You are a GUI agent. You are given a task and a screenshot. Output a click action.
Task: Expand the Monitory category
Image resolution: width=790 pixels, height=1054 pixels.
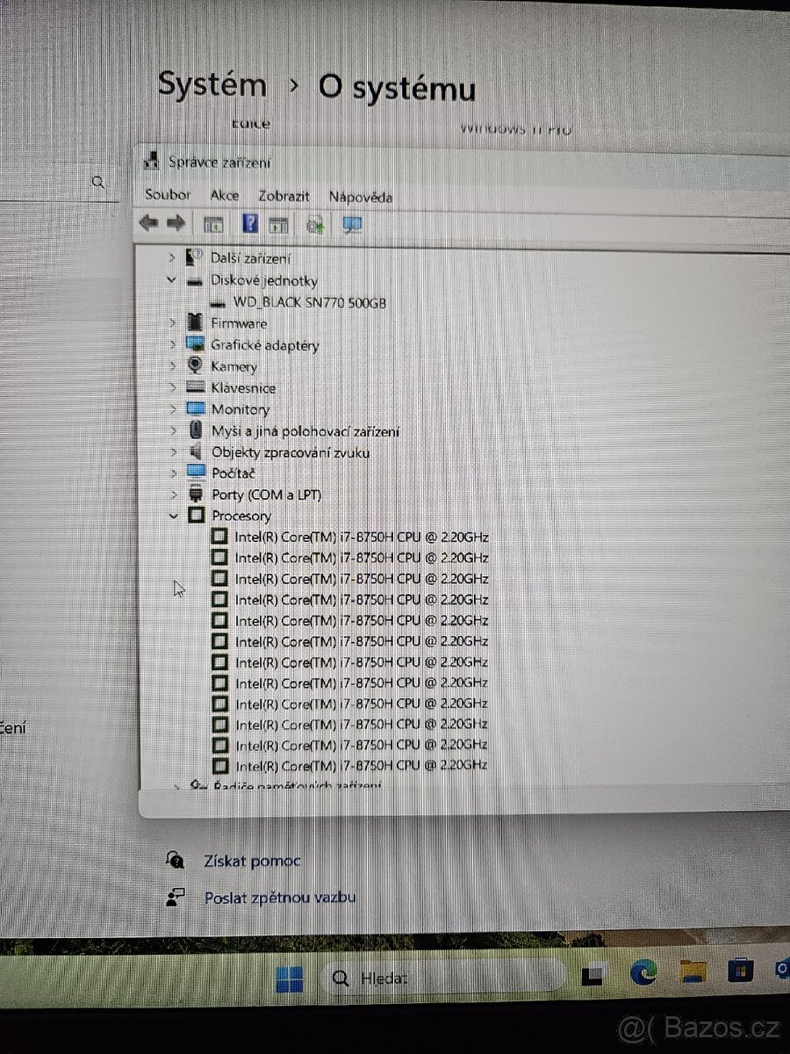click(x=173, y=408)
